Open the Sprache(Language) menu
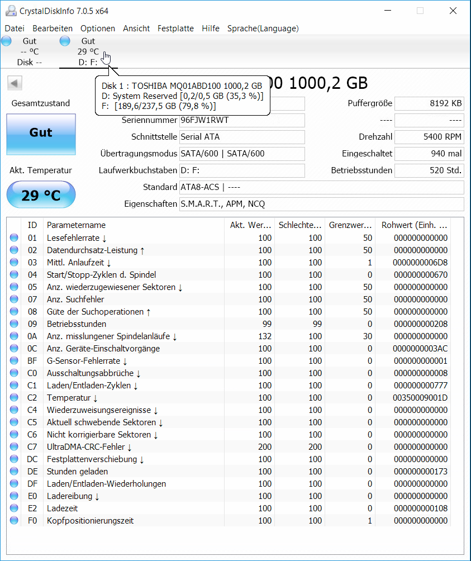 tap(263, 28)
